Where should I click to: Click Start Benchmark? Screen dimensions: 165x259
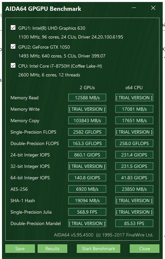tap(98, 249)
